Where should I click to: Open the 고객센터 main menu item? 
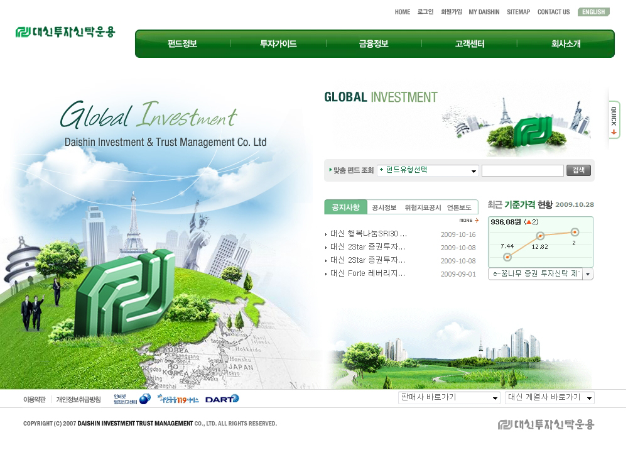pos(469,44)
